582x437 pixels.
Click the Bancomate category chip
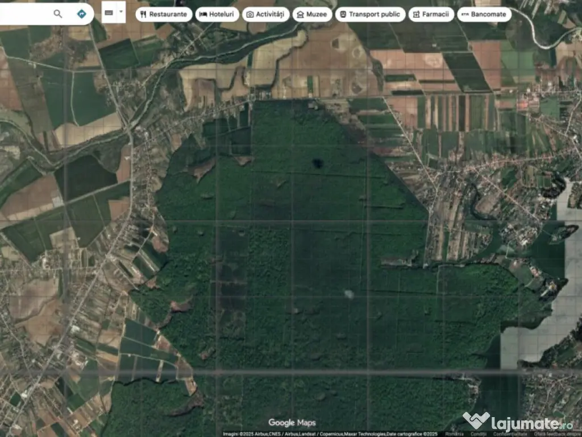tap(484, 14)
